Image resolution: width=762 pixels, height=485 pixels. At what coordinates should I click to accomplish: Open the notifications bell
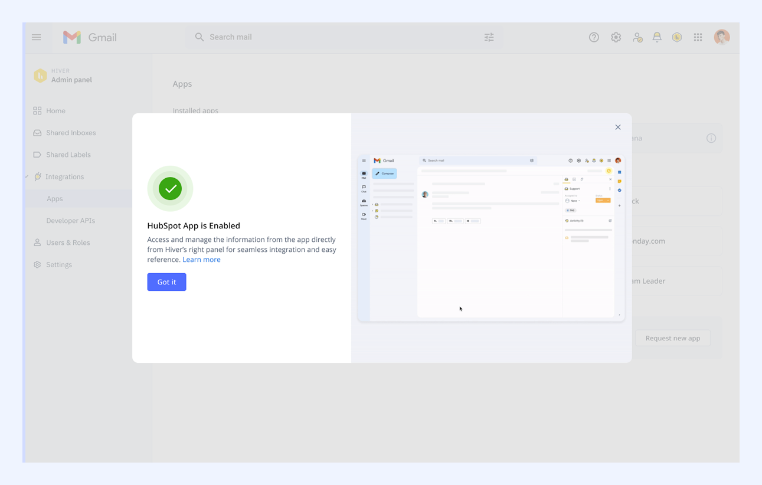657,37
